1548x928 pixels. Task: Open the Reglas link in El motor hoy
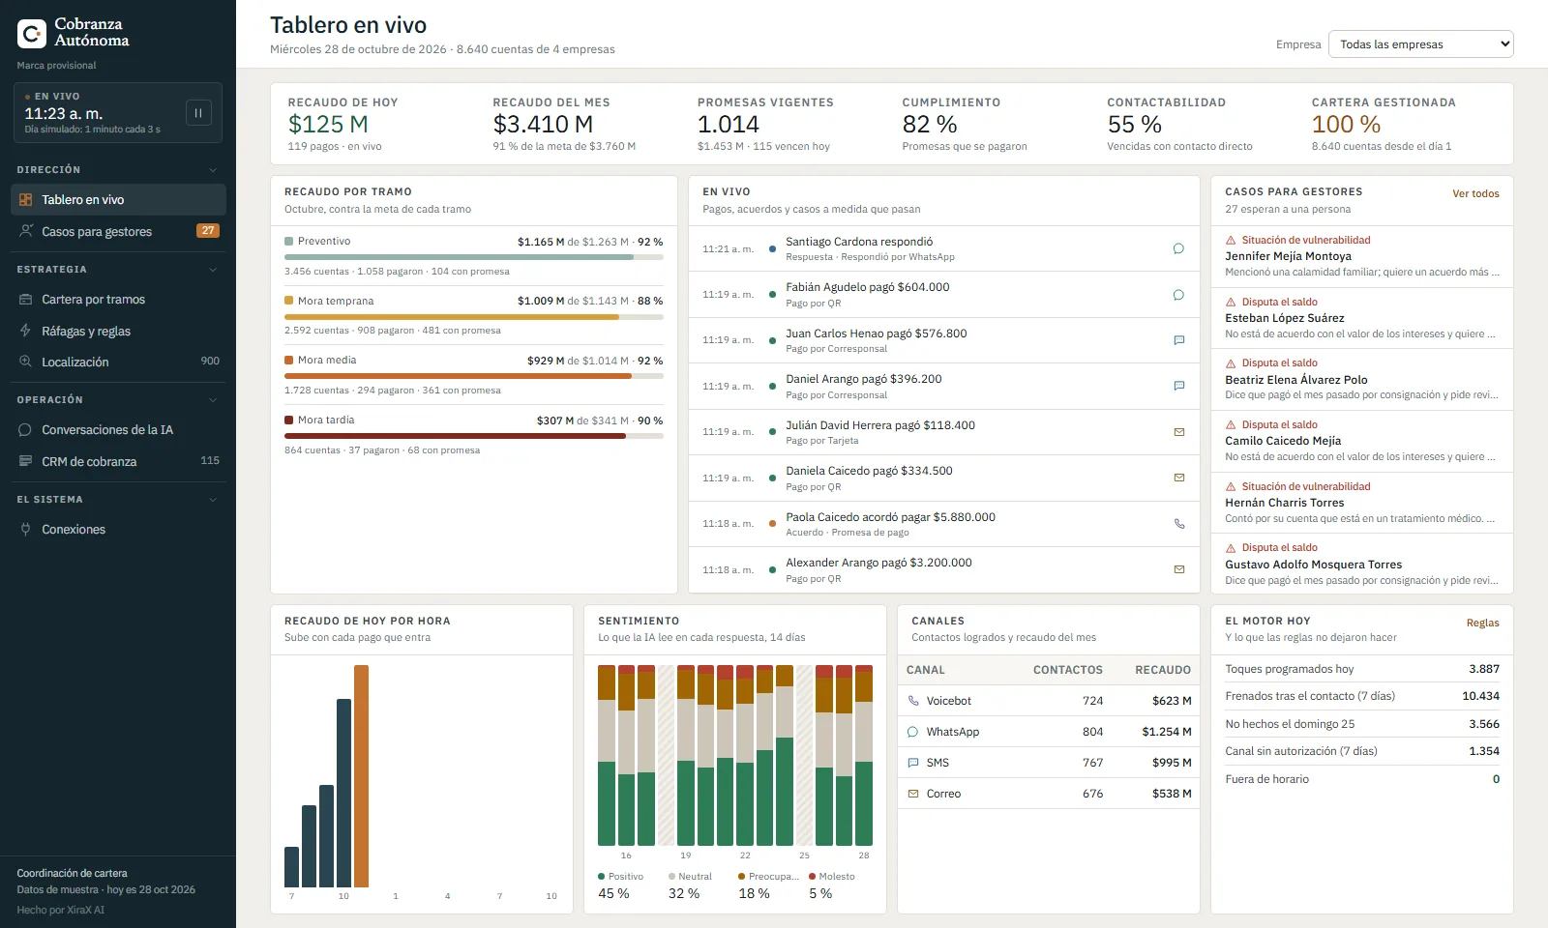coord(1482,623)
